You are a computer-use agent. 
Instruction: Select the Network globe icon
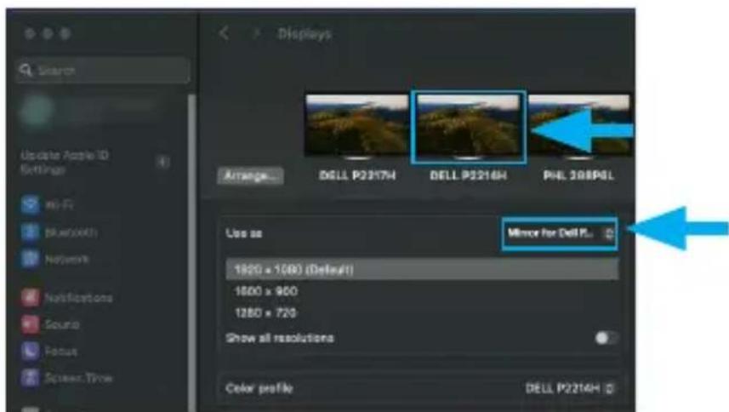(x=31, y=259)
